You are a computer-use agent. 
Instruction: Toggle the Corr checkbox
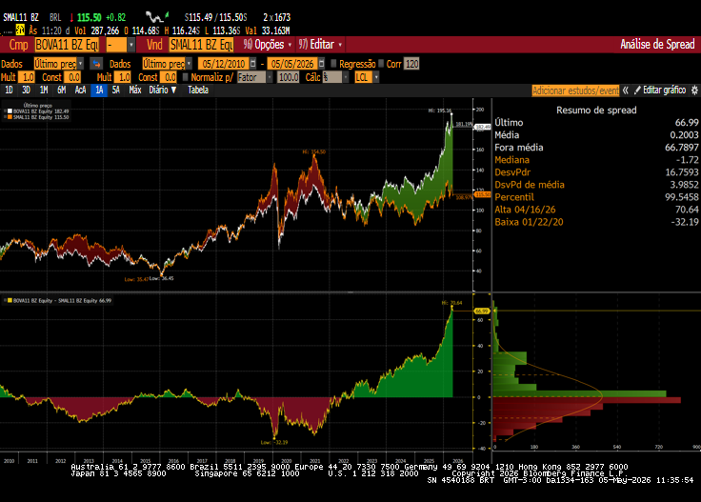pyautogui.click(x=381, y=64)
